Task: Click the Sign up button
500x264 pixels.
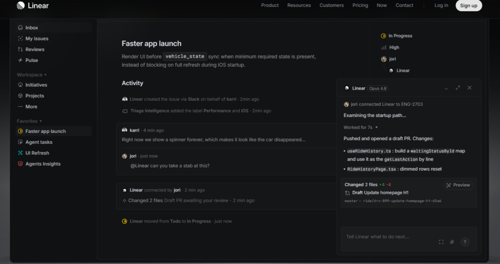Action: pyautogui.click(x=469, y=5)
